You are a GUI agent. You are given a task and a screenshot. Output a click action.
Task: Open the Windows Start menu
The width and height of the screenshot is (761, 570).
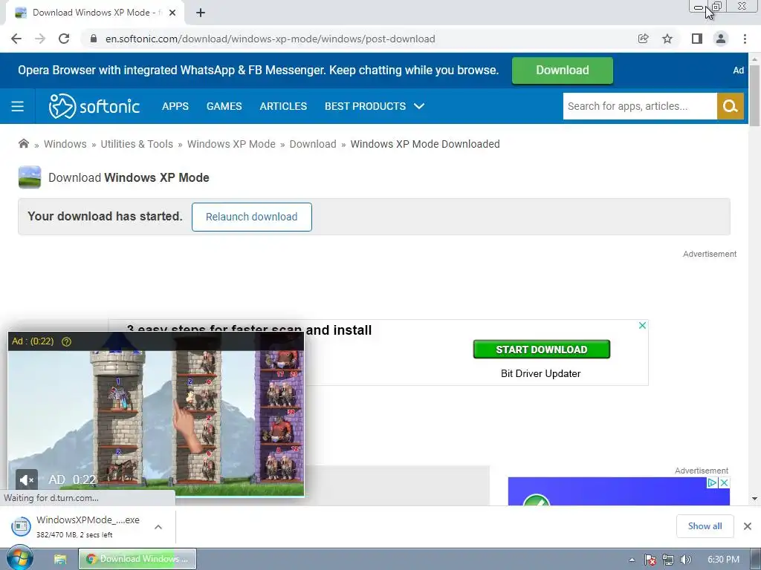(x=19, y=559)
